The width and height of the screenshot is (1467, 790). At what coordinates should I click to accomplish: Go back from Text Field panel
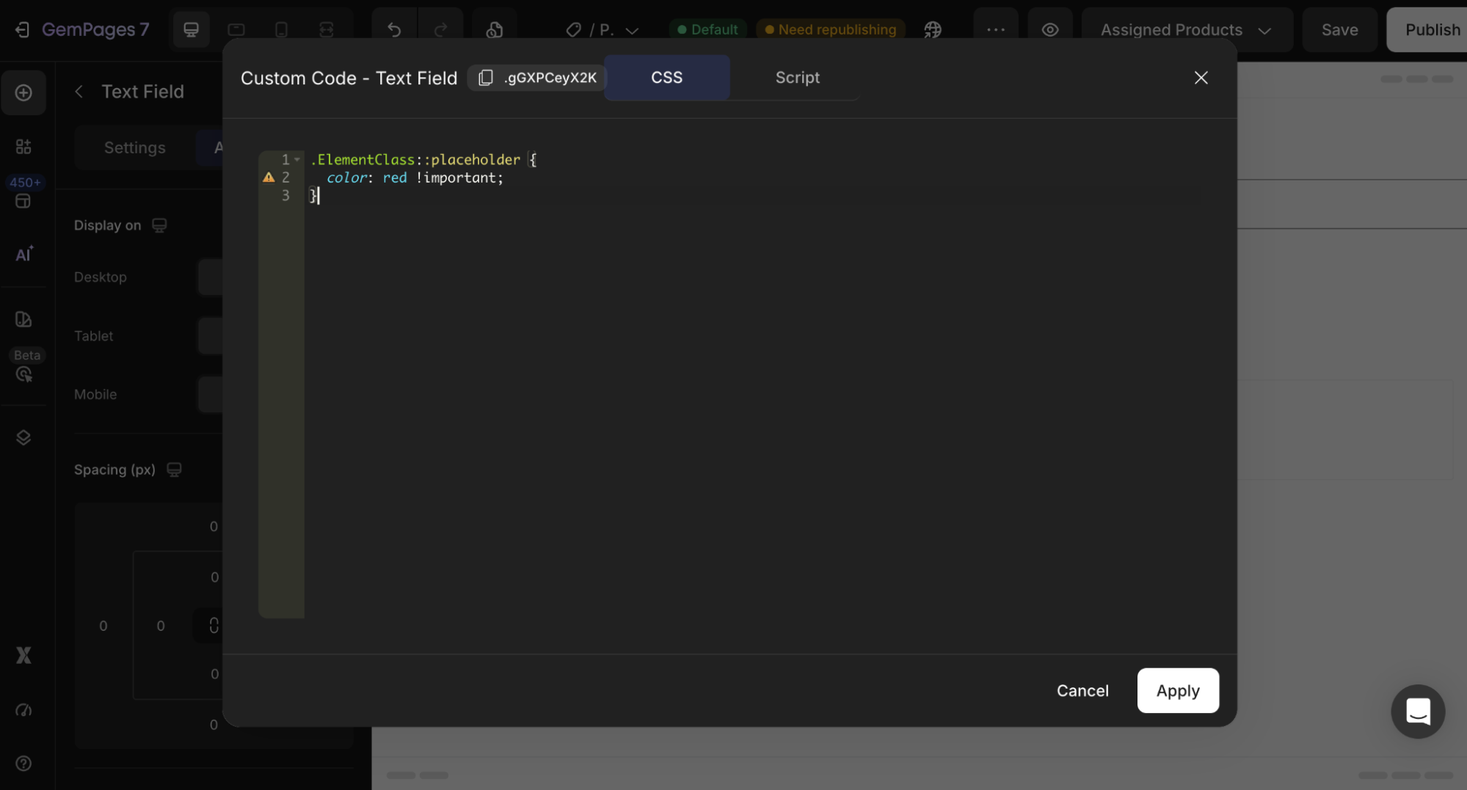pos(79,92)
